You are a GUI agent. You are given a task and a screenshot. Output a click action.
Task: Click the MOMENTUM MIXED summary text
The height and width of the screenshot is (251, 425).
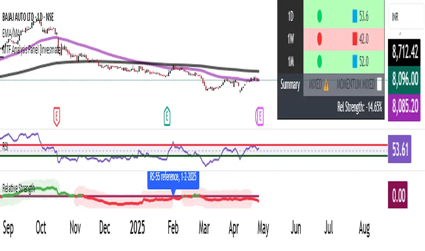coord(356,84)
